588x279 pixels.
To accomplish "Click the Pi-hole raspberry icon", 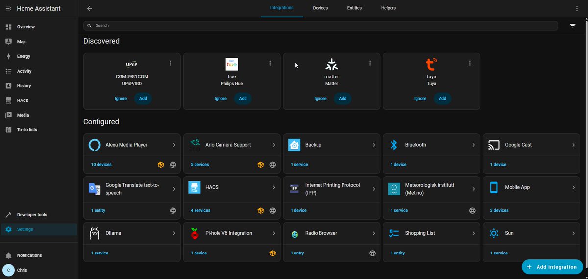I will tap(195, 233).
